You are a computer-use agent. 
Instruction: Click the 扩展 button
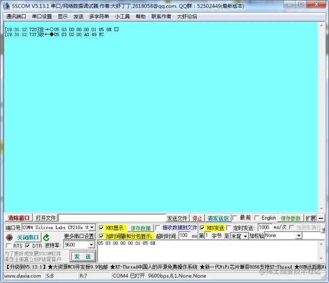(x=310, y=218)
